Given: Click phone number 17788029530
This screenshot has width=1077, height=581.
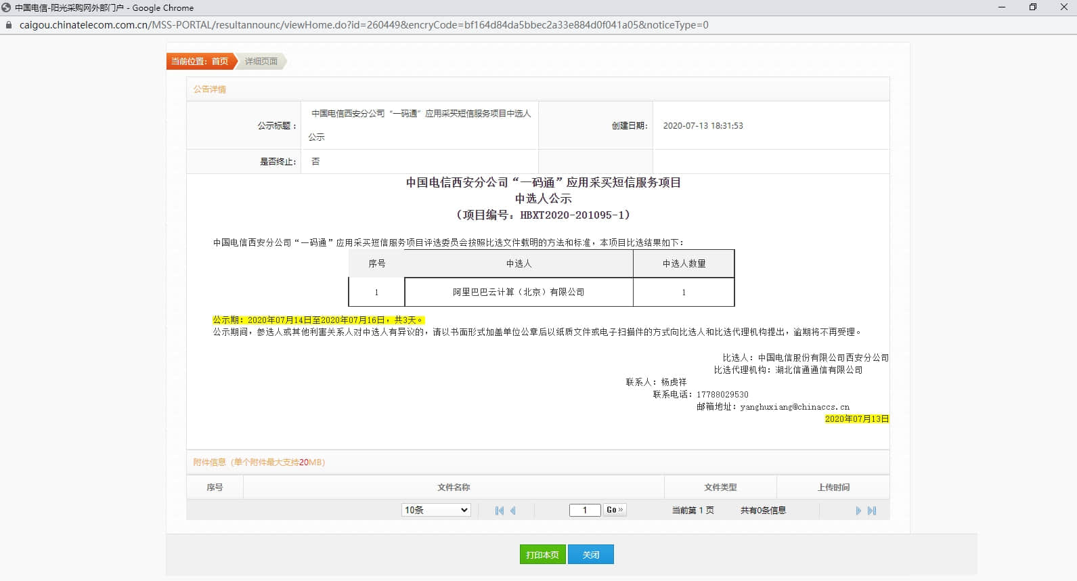Looking at the screenshot, I should (722, 395).
